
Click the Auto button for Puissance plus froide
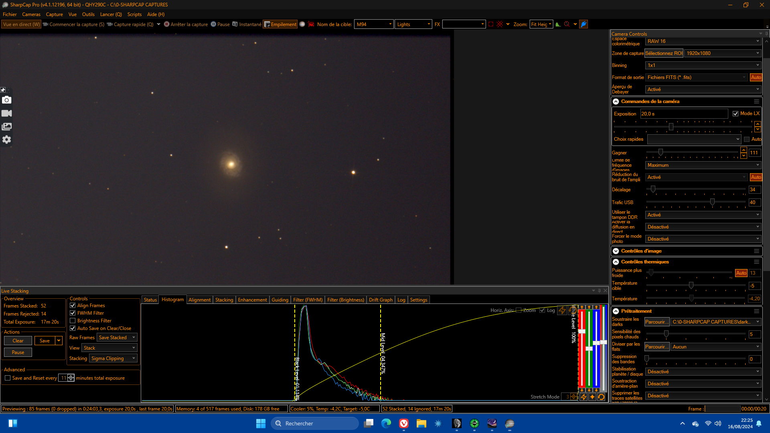(x=741, y=273)
